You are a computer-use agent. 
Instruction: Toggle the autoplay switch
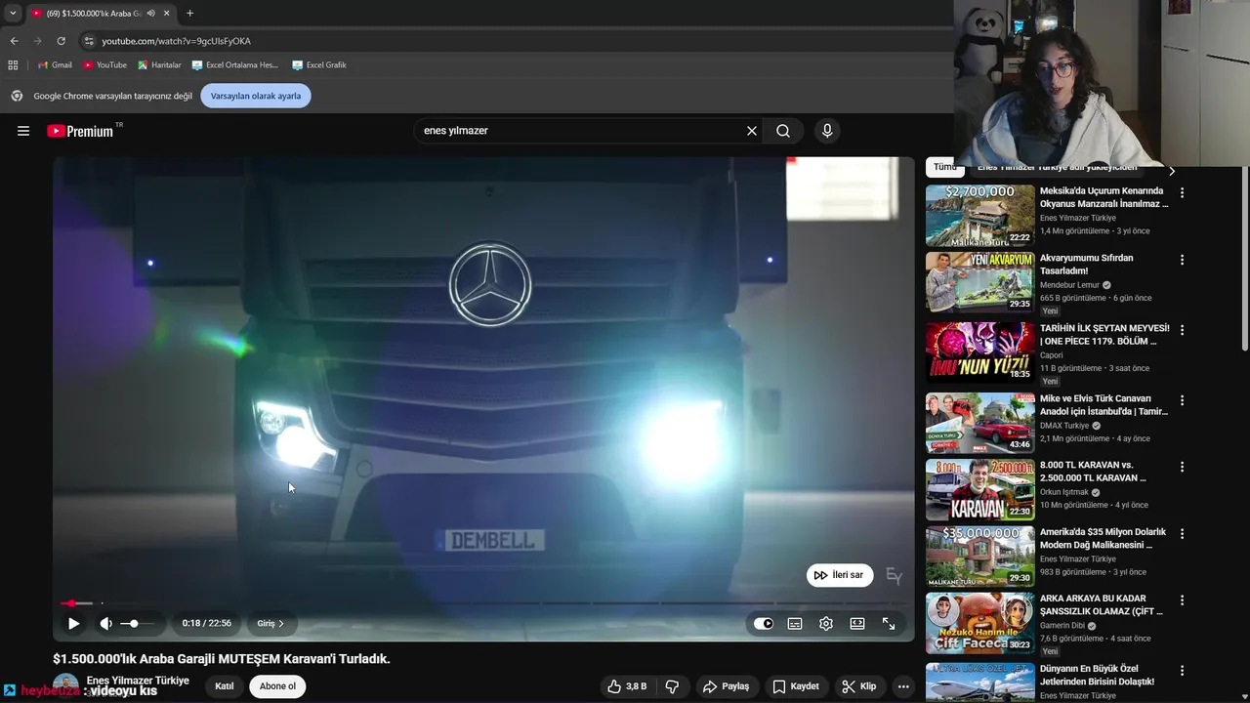pyautogui.click(x=764, y=623)
